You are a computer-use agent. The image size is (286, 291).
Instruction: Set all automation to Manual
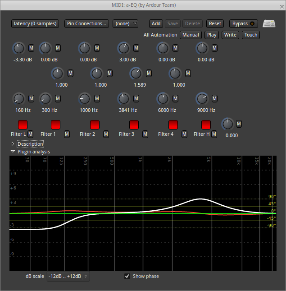click(191, 35)
